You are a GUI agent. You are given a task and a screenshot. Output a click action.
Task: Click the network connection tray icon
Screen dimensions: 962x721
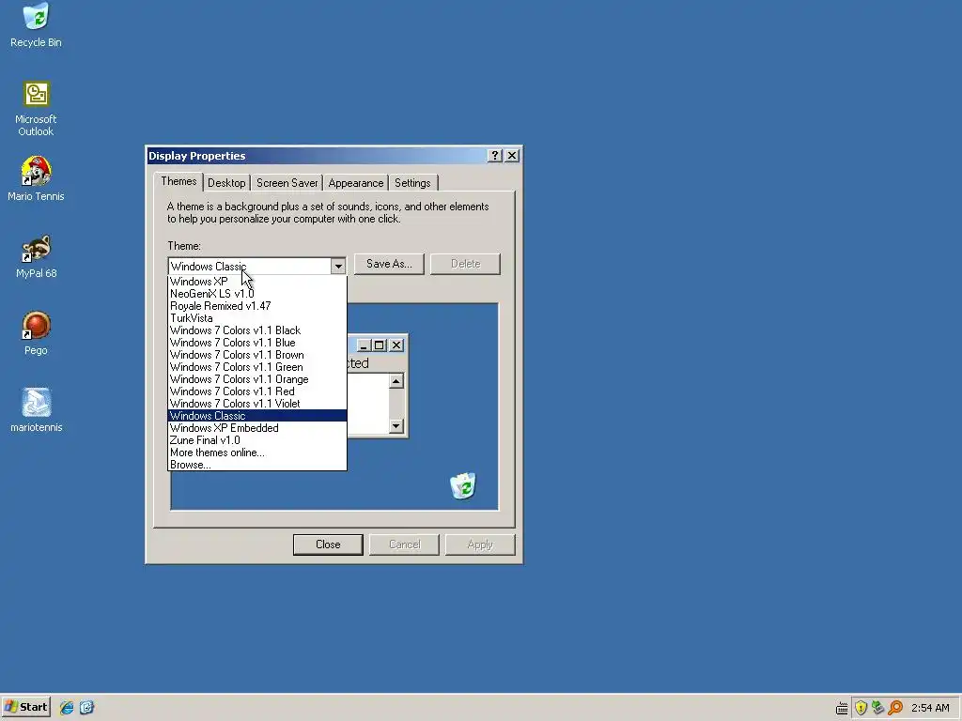point(878,708)
